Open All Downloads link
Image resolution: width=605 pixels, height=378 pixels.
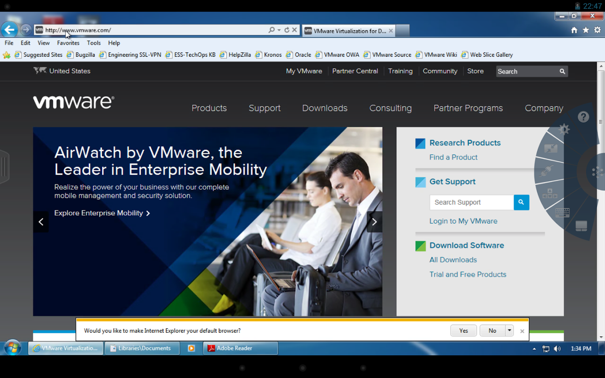(x=453, y=260)
